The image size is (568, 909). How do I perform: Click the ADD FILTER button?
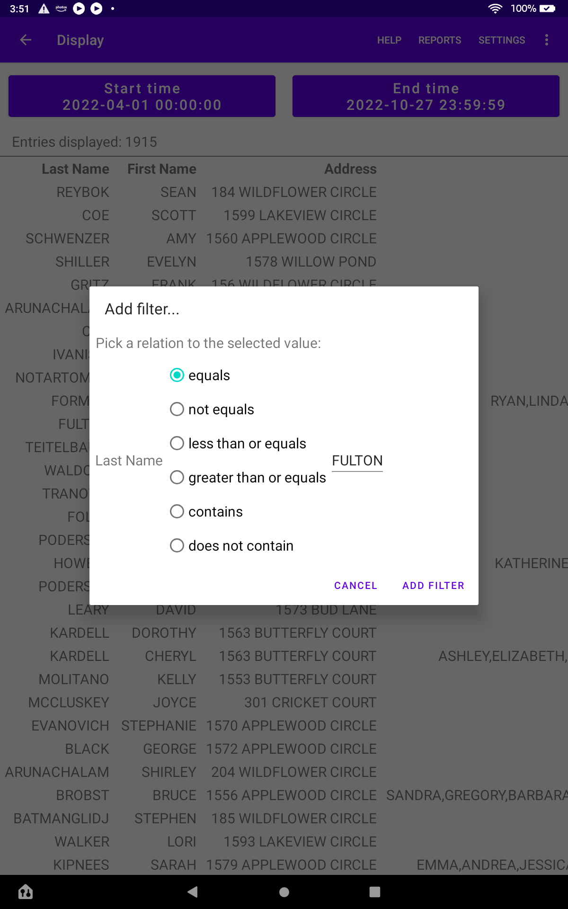coord(433,586)
